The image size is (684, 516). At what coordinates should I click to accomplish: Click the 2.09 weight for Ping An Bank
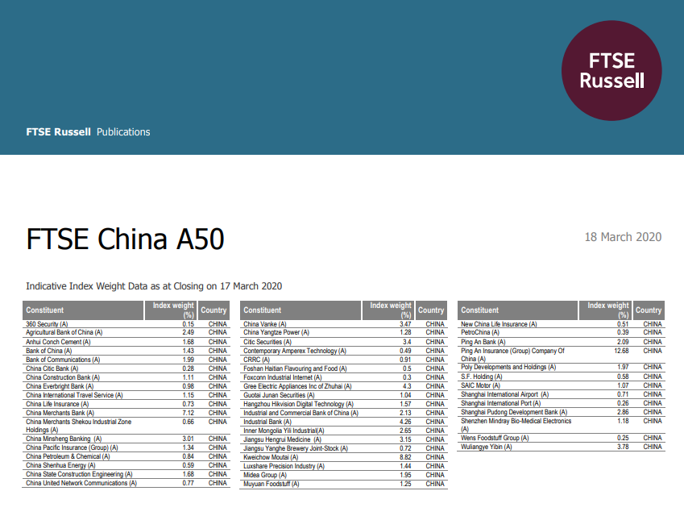(x=623, y=342)
